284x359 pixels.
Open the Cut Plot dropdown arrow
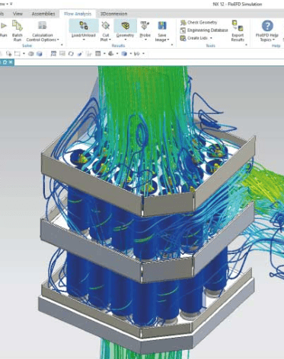[110, 40]
